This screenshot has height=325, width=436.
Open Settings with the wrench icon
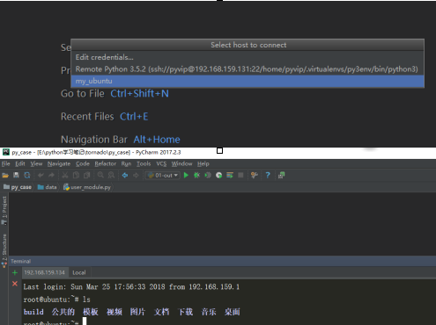(x=255, y=175)
